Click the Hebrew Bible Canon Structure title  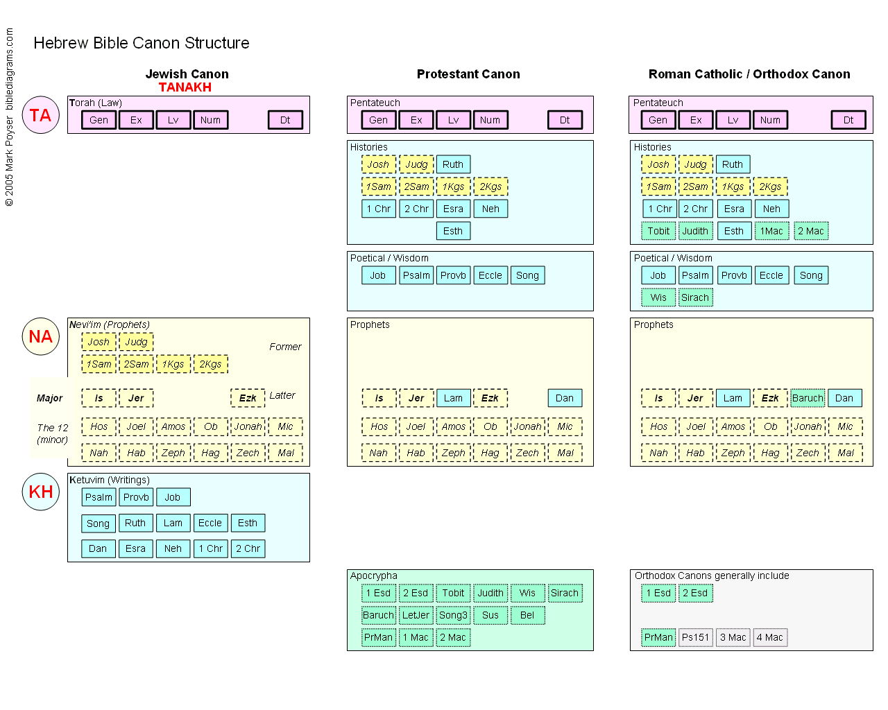(x=141, y=43)
